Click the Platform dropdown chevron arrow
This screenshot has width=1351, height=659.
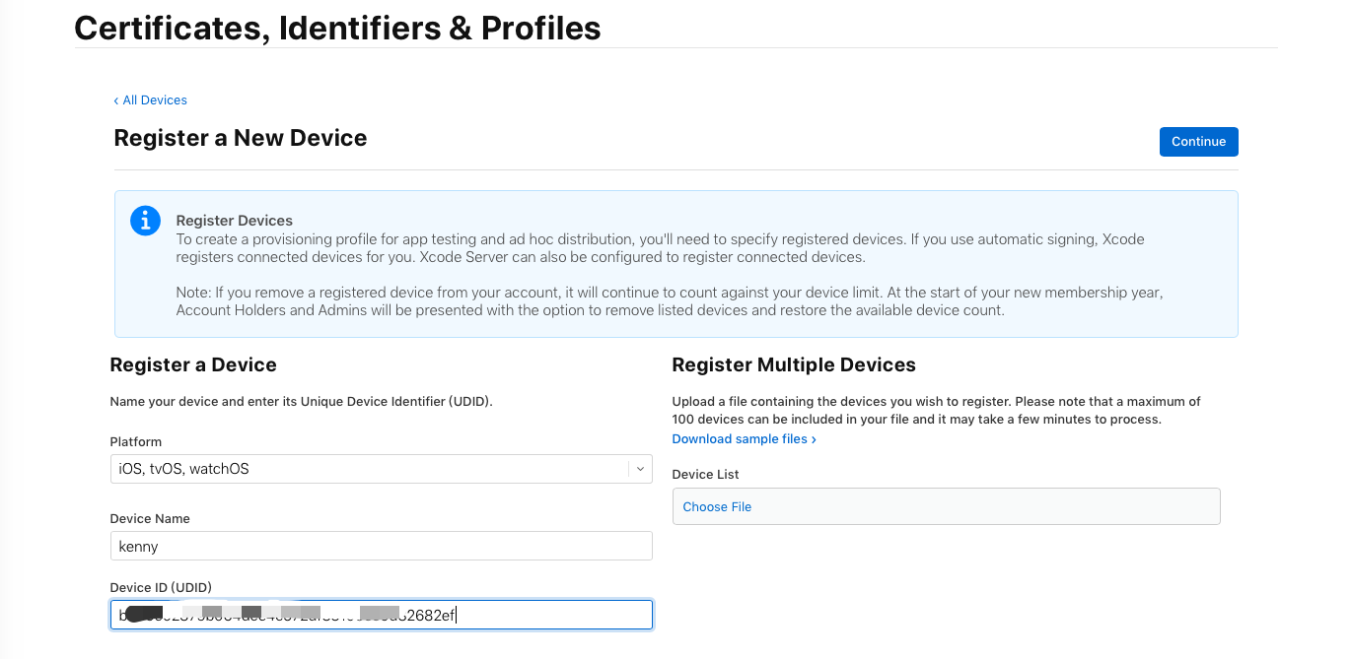pyautogui.click(x=640, y=469)
